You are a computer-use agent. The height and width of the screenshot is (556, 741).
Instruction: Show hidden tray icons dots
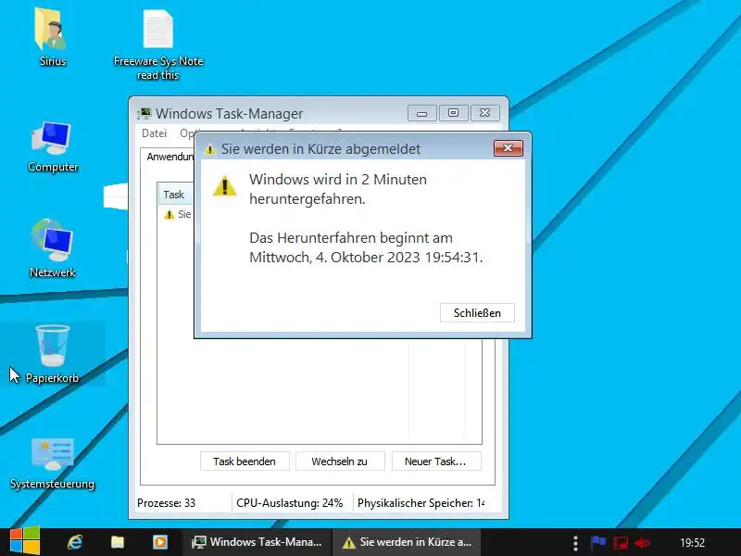[575, 543]
